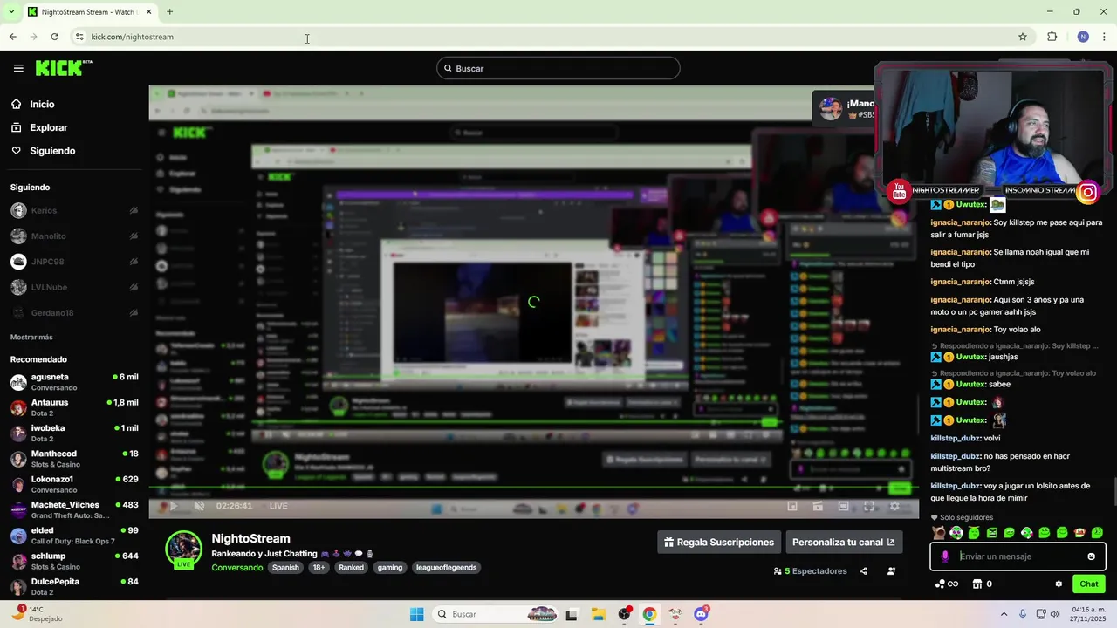1117x628 pixels.
Task: Select the leagueoflegeends tag
Action: point(446,568)
